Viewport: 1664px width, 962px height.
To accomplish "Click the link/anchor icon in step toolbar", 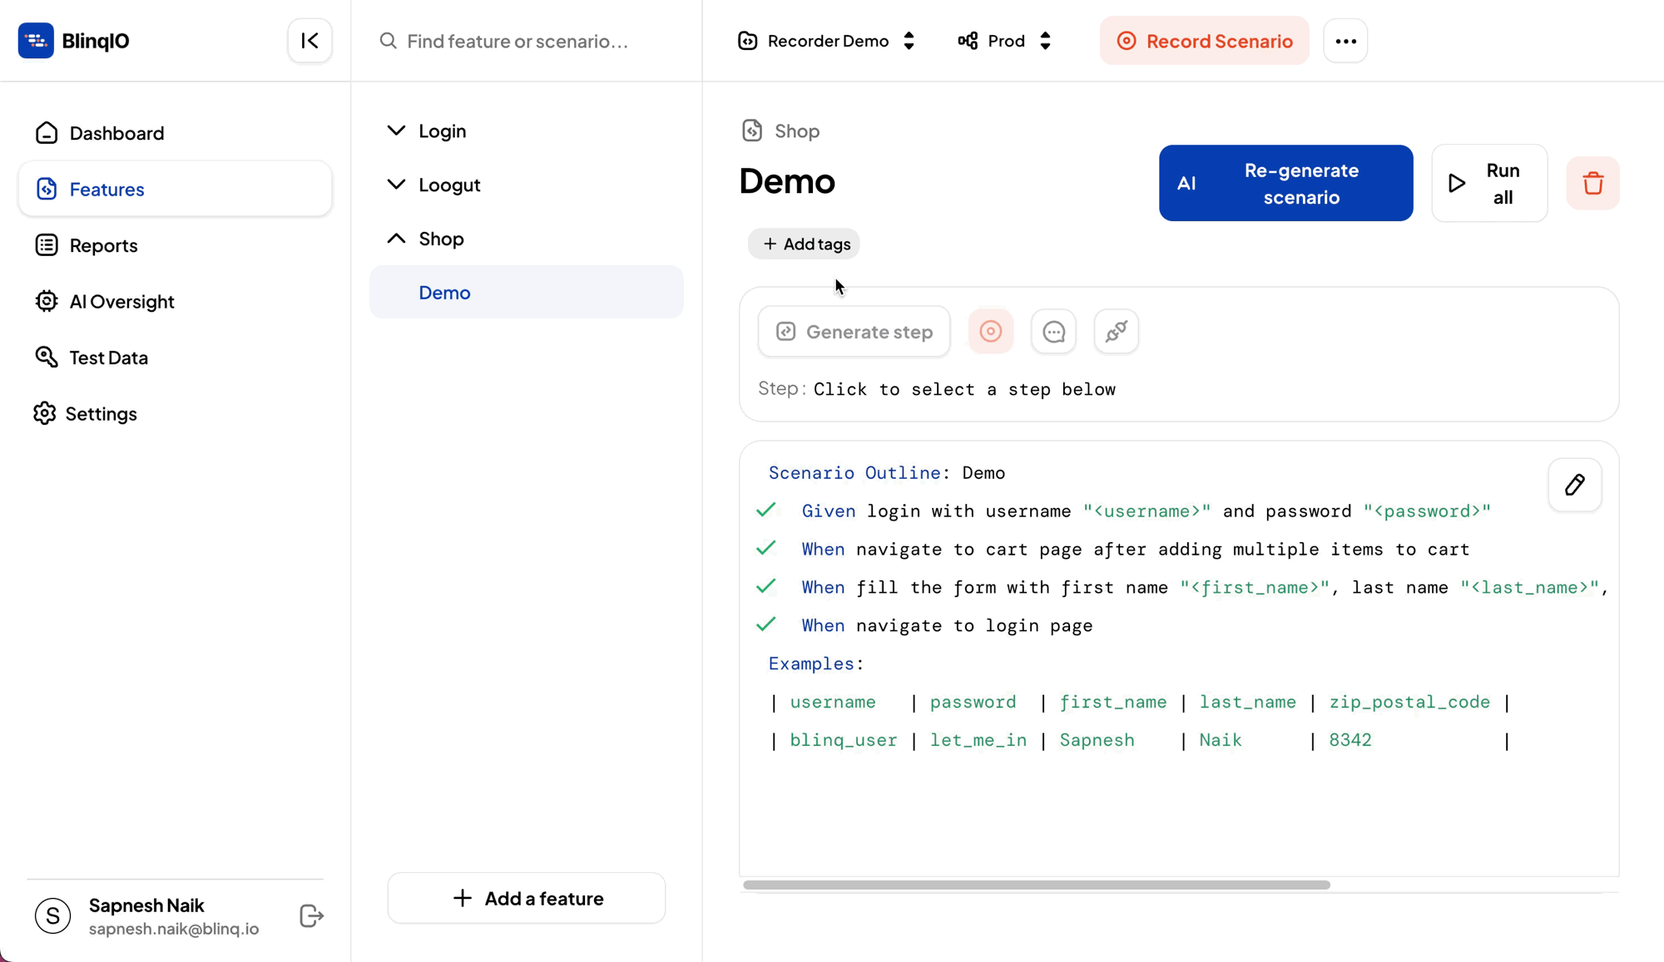I will coord(1117,331).
